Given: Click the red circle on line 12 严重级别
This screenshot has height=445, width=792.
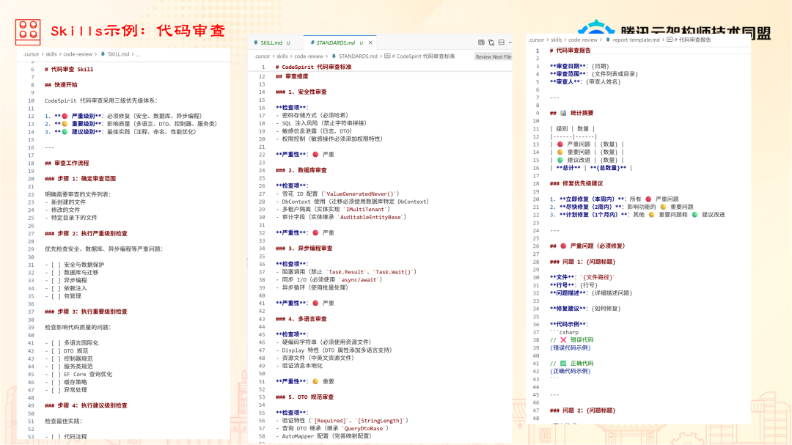Looking at the screenshot, I should (65, 116).
